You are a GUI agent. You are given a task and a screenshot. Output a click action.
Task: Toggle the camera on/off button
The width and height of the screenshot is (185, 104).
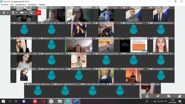[x=22, y=13]
